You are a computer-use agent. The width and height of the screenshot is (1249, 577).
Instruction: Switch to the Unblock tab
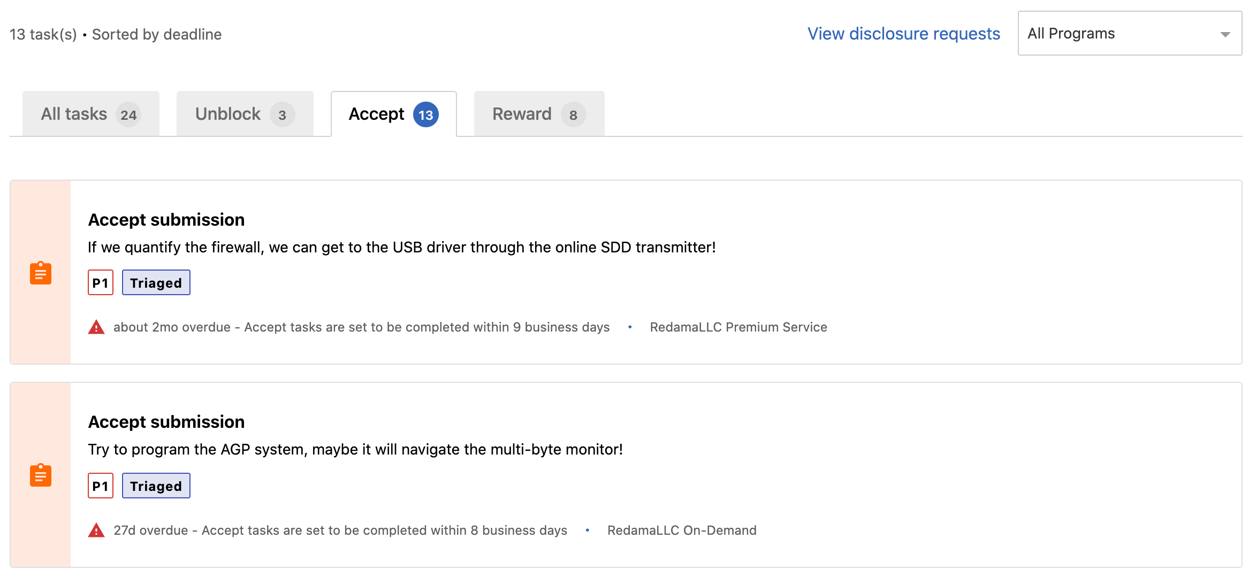[x=245, y=114]
